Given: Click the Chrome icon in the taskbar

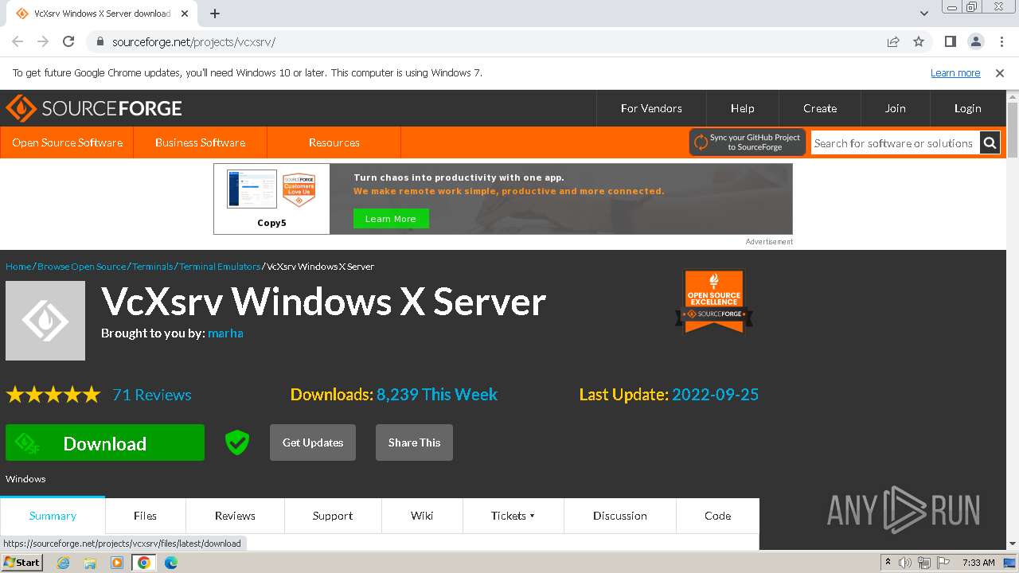Looking at the screenshot, I should [x=144, y=563].
